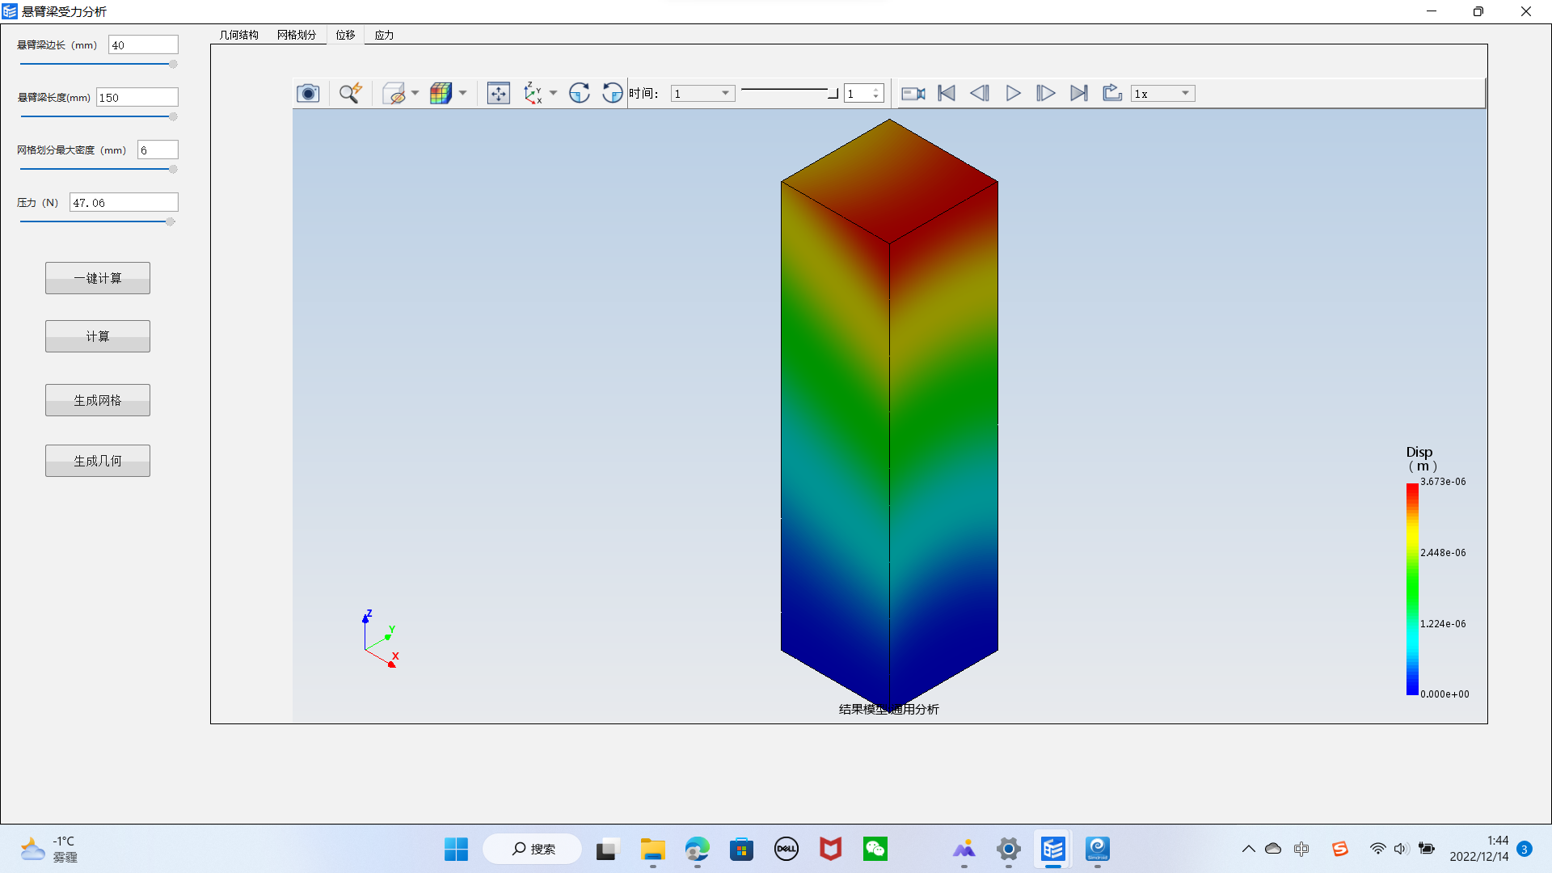Image resolution: width=1552 pixels, height=873 pixels.
Task: Click the 0.000e+00 legend value
Action: point(1444,694)
